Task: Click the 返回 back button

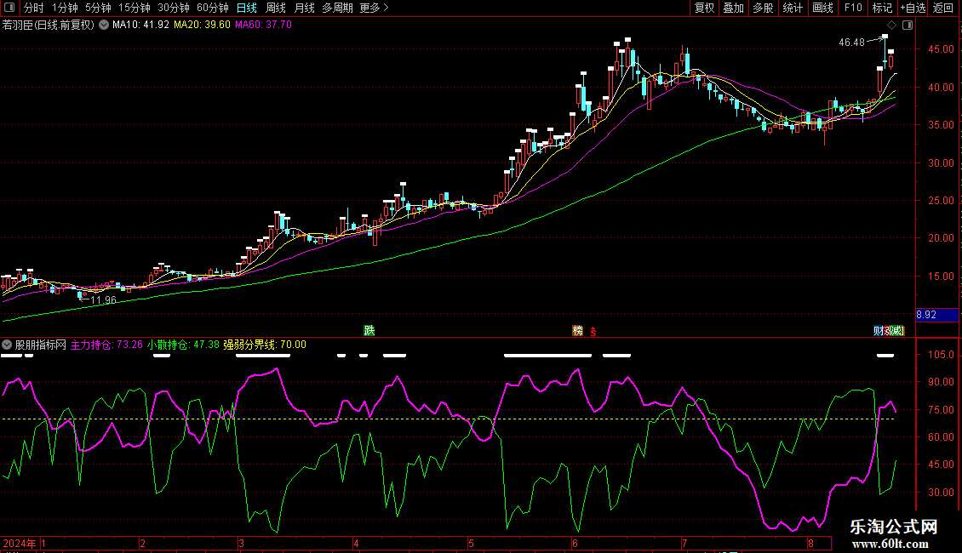Action: point(943,8)
